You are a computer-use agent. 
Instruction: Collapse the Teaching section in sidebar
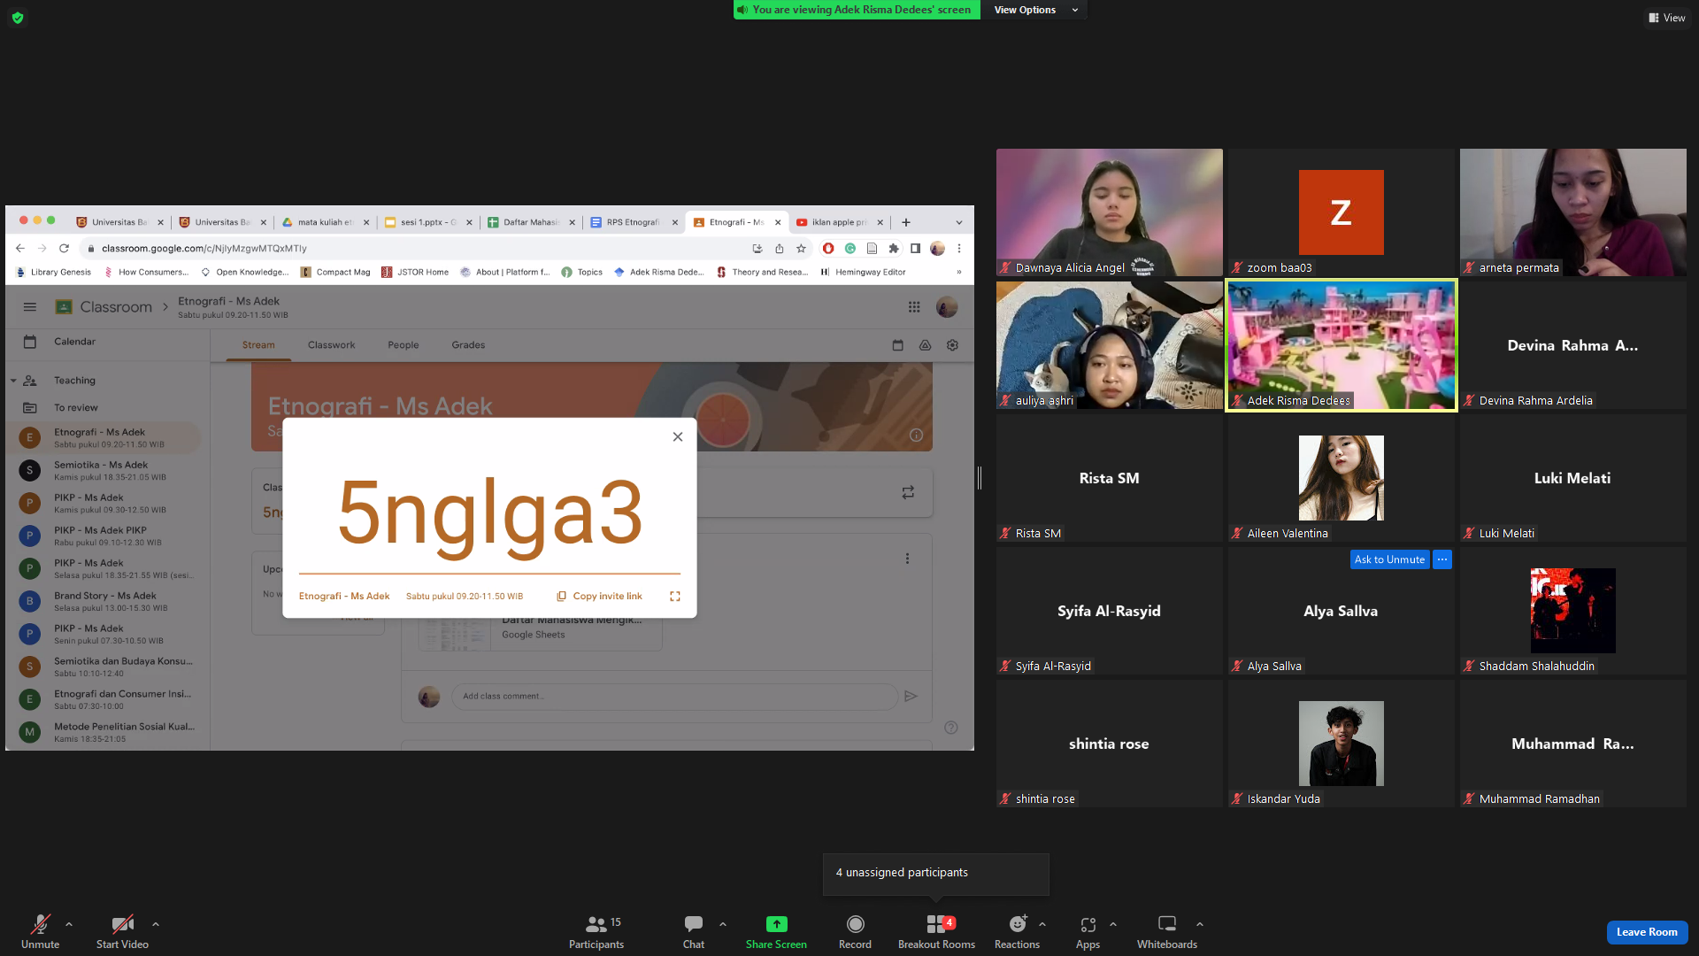[13, 381]
